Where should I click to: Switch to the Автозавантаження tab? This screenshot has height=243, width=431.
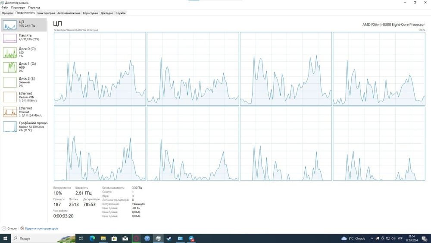[x=69, y=13]
